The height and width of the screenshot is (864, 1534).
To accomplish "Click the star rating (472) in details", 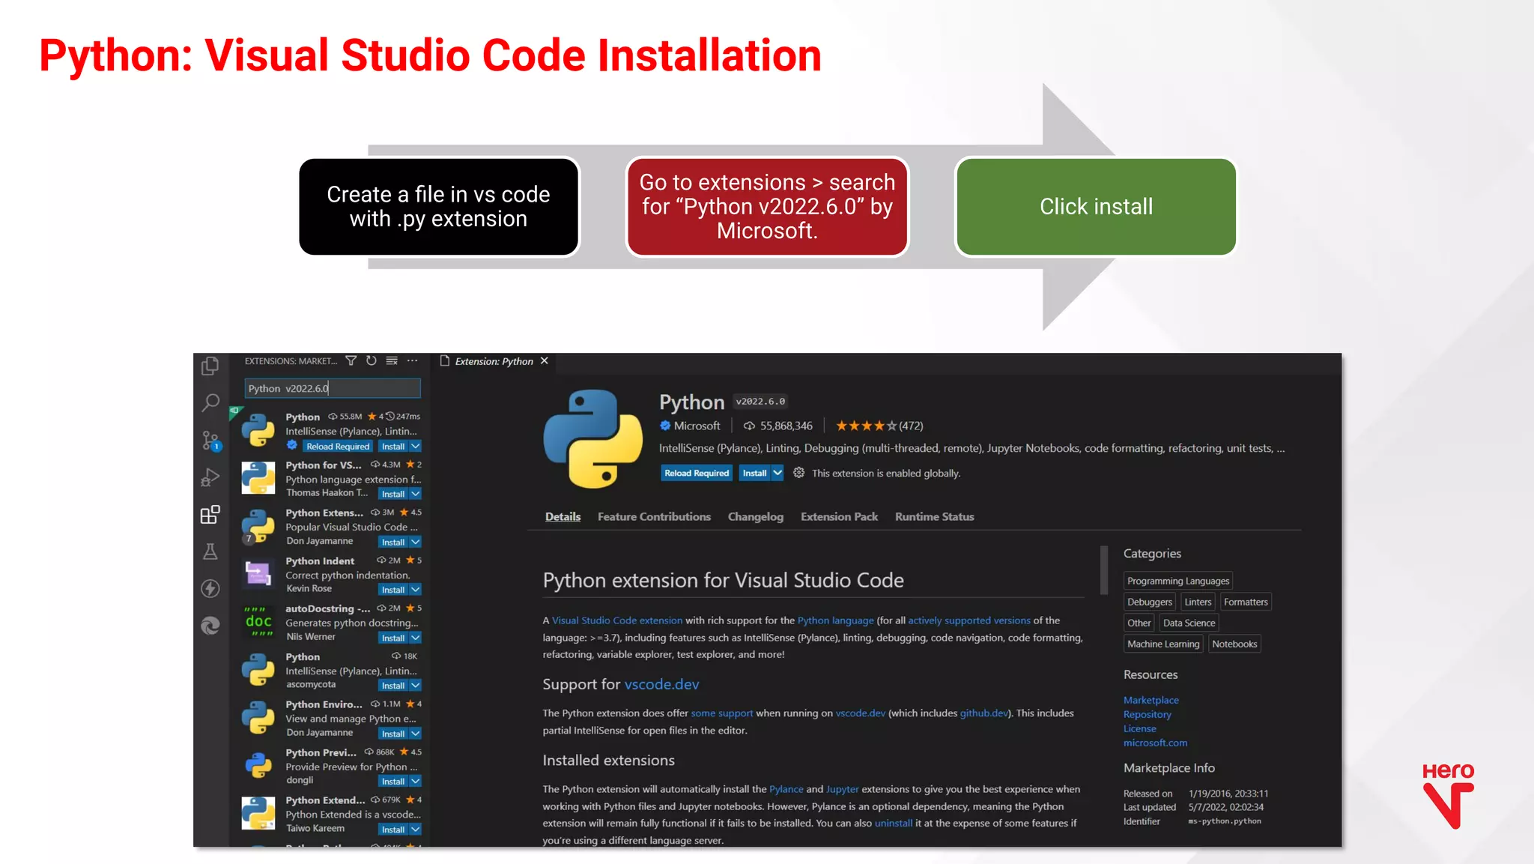I will pyautogui.click(x=879, y=426).
